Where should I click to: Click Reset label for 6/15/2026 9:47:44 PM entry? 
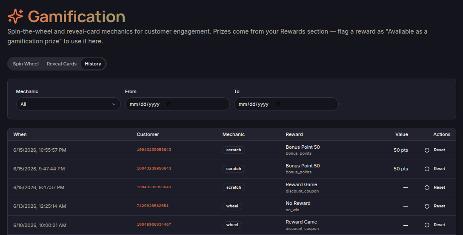439,169
